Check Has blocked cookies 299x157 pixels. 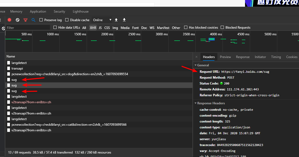186,27
